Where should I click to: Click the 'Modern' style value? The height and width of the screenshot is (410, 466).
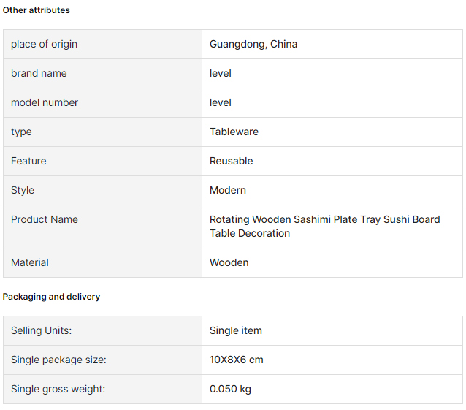click(228, 190)
